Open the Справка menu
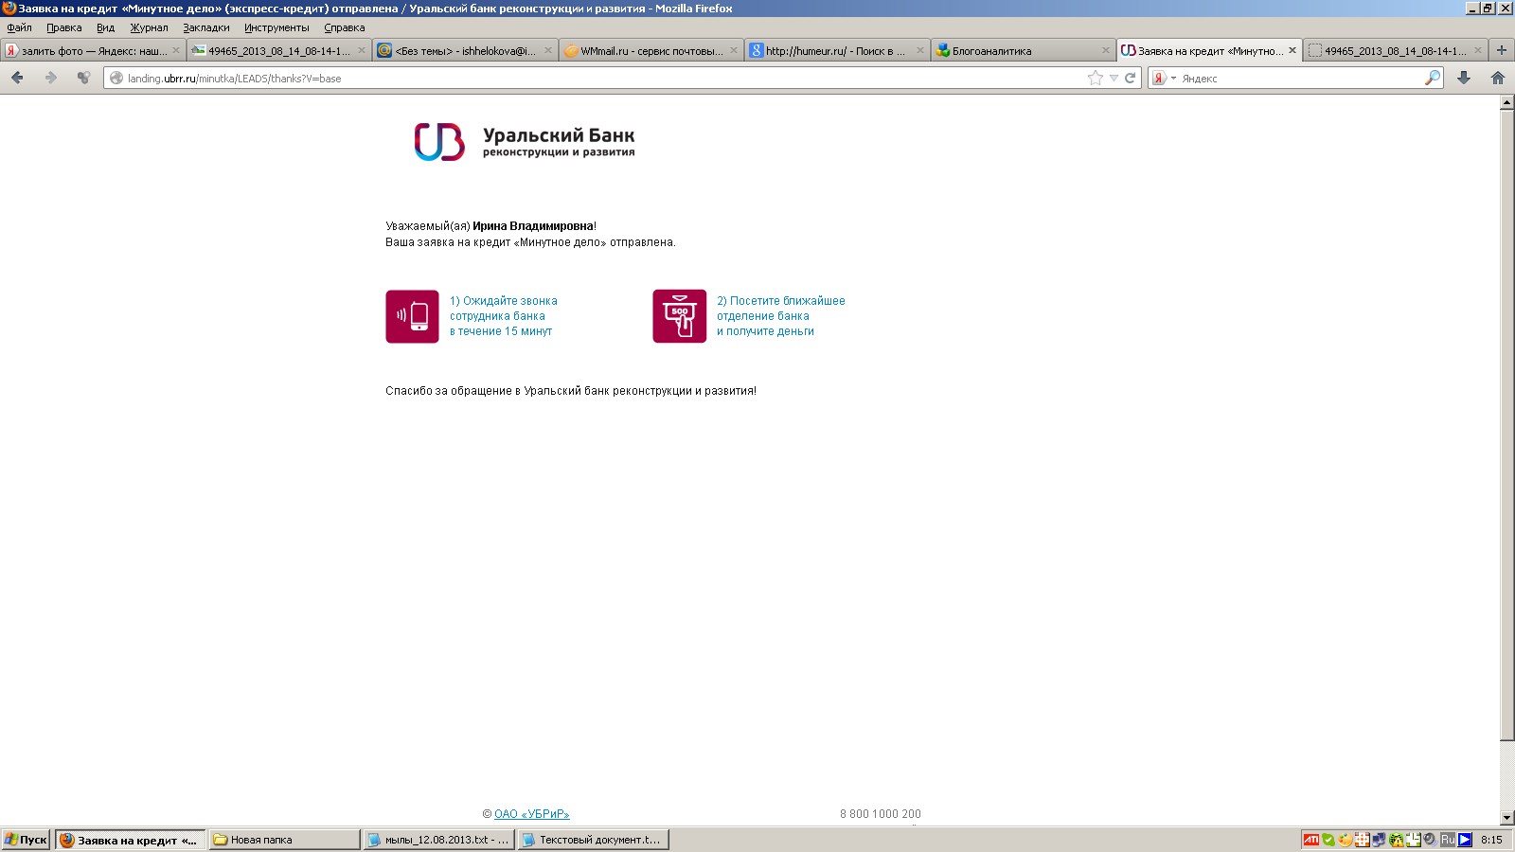The height and width of the screenshot is (852, 1515). [344, 27]
